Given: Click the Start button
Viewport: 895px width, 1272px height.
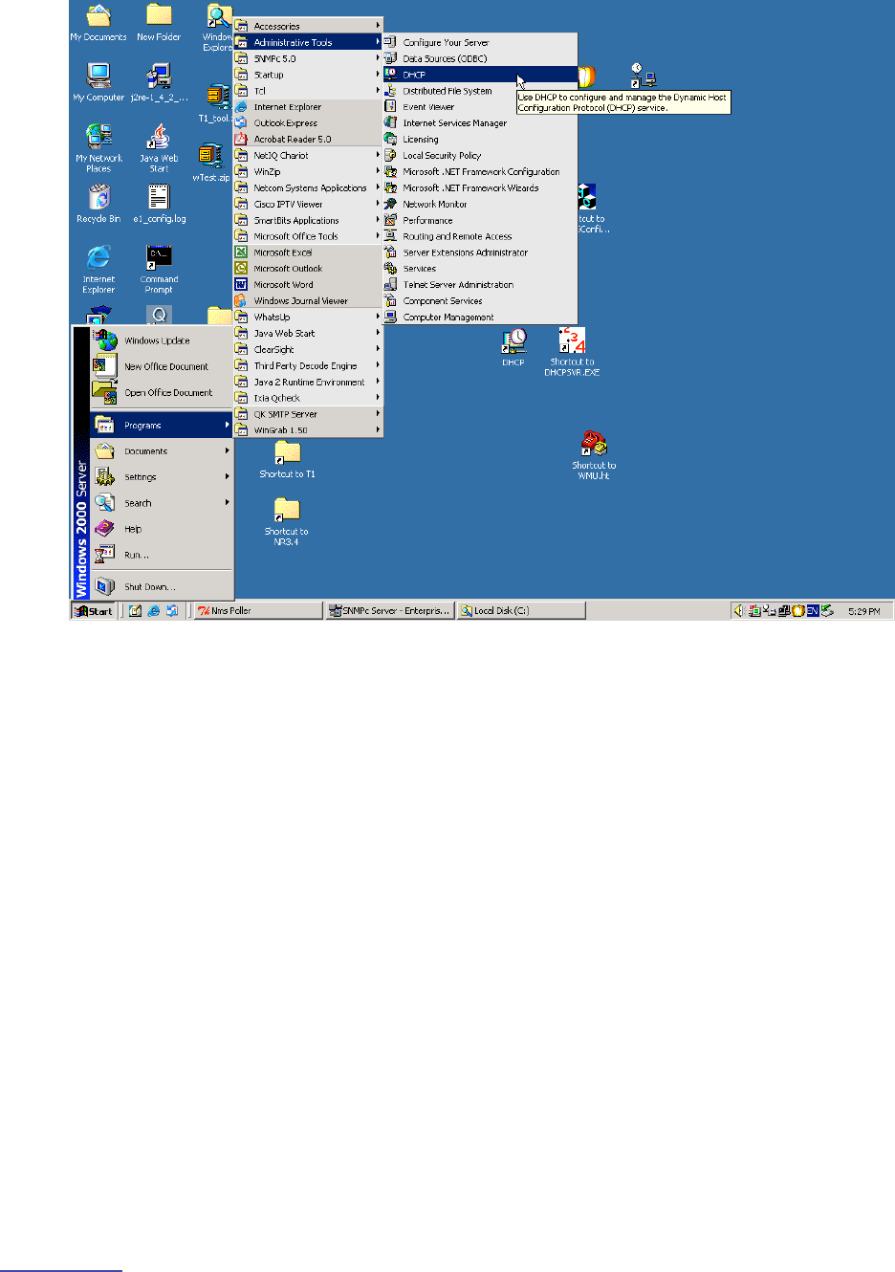Looking at the screenshot, I should click(95, 610).
